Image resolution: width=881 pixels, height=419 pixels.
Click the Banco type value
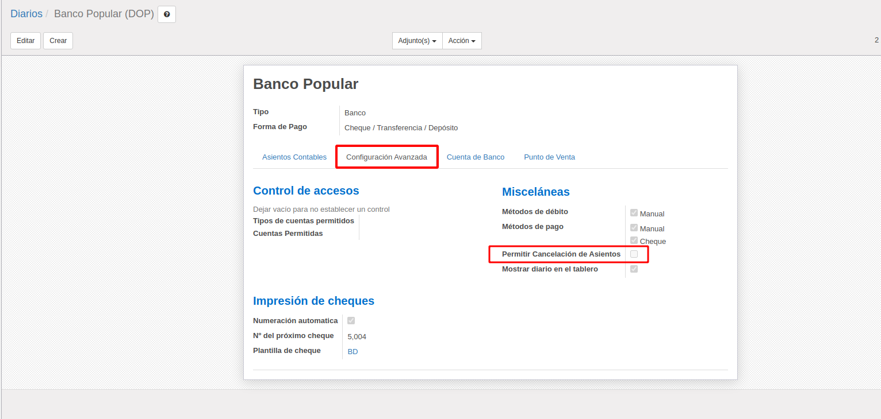(x=355, y=112)
